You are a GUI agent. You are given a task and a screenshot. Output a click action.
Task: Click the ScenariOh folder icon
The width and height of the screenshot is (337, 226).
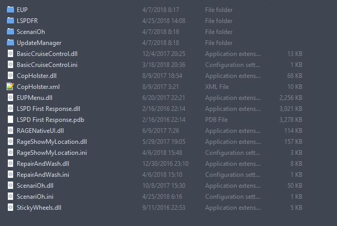(x=10, y=31)
